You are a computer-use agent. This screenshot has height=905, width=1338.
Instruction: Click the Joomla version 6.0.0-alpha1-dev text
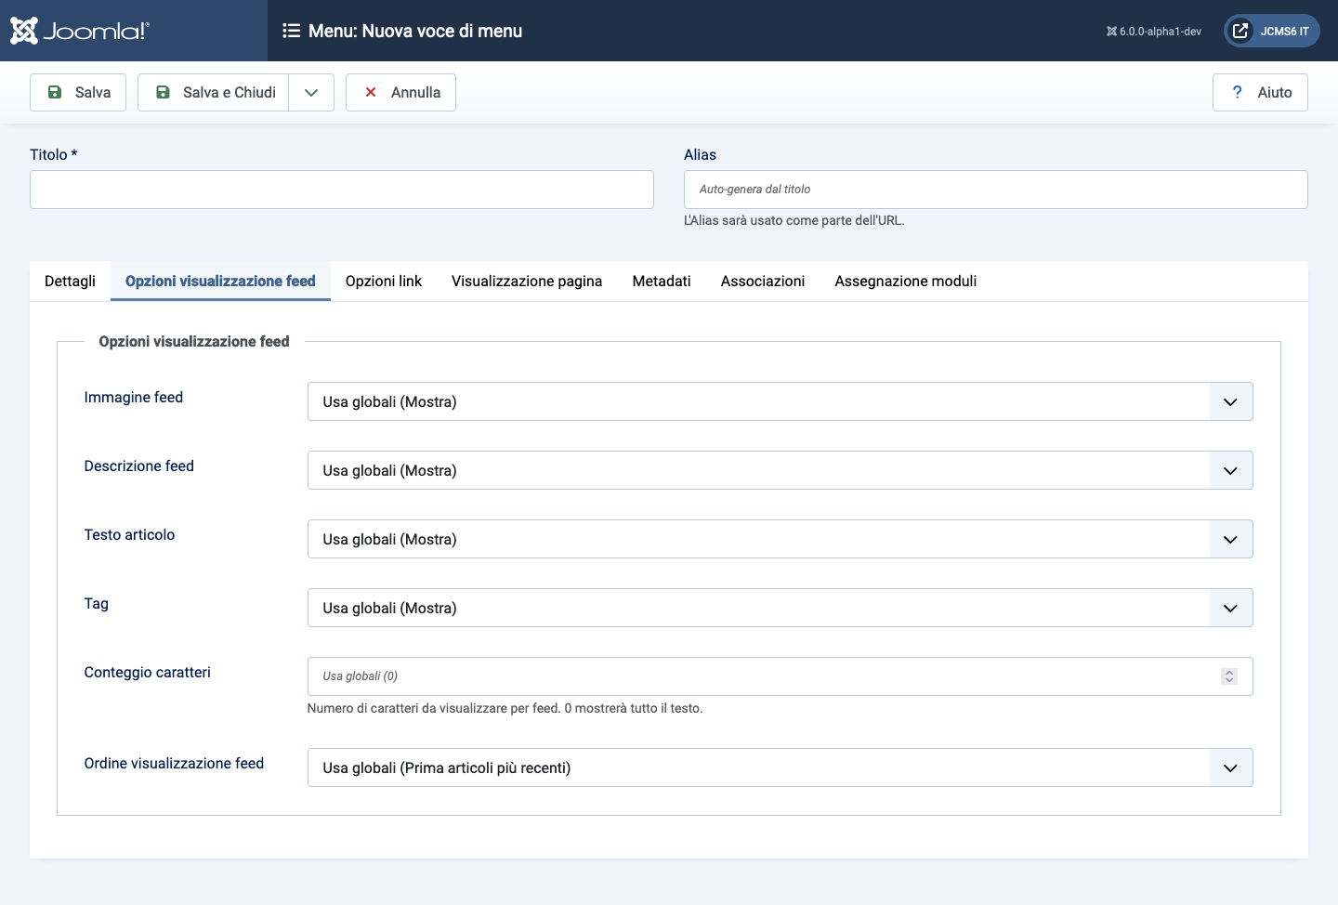1154,32
